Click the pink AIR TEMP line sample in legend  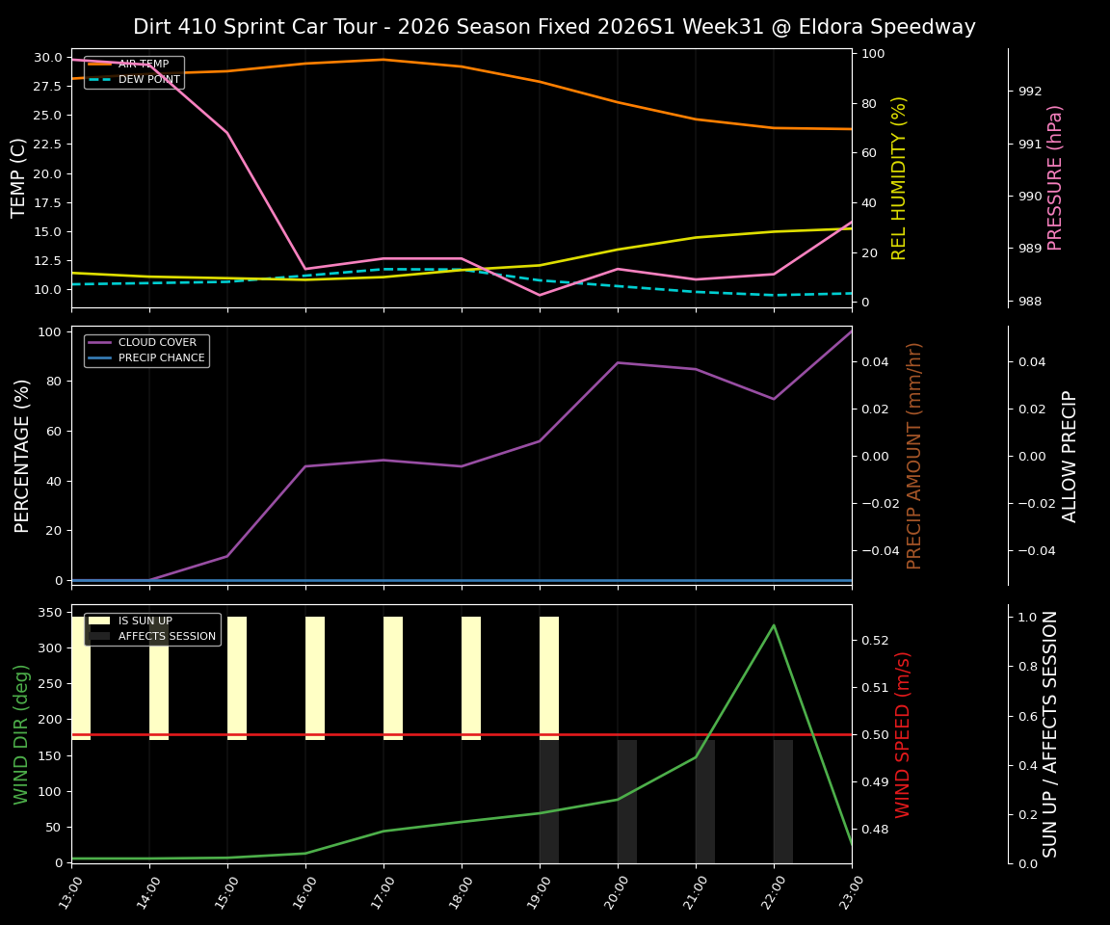[x=99, y=64]
